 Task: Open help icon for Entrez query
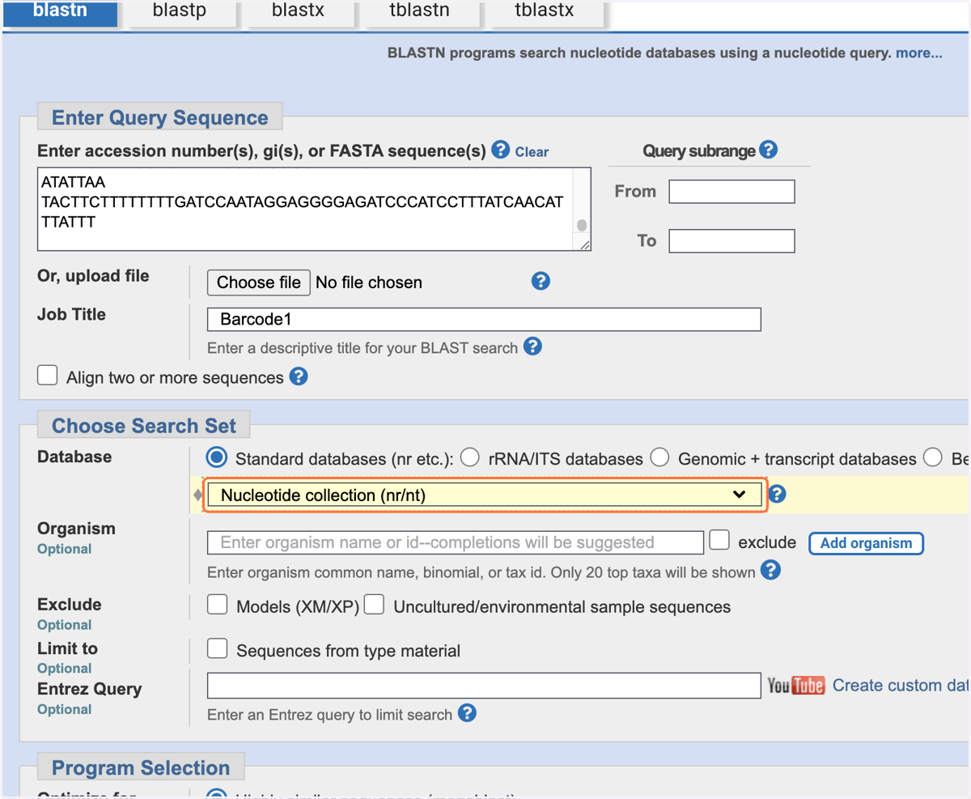pyautogui.click(x=467, y=713)
